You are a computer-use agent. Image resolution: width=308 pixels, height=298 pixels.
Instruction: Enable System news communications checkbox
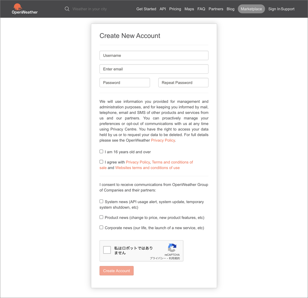(x=101, y=202)
